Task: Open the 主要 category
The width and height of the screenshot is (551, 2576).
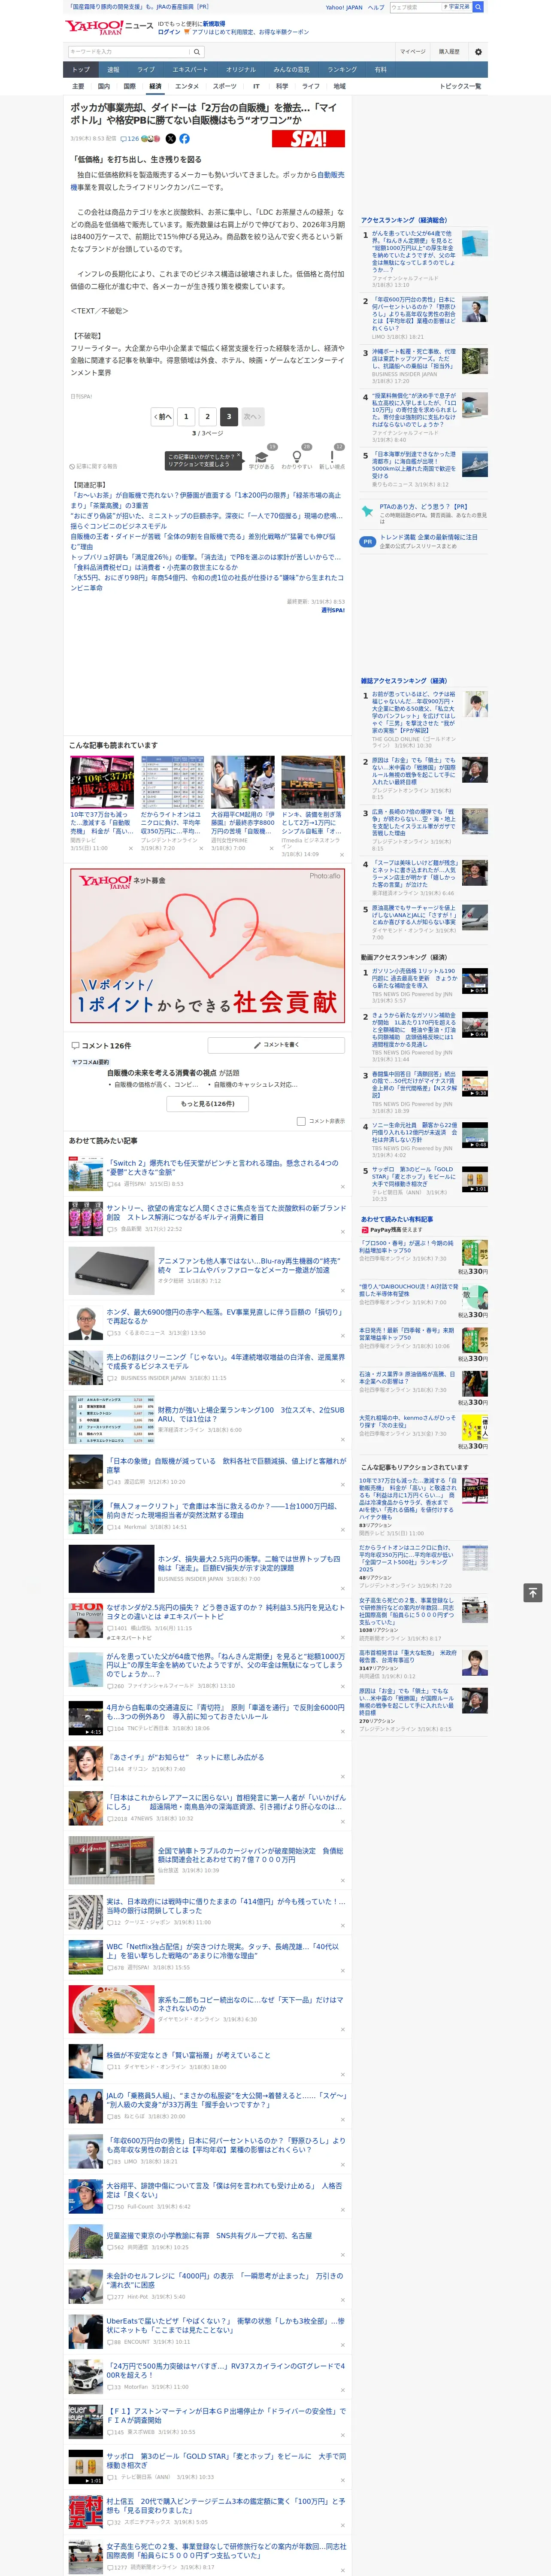Action: point(78,87)
